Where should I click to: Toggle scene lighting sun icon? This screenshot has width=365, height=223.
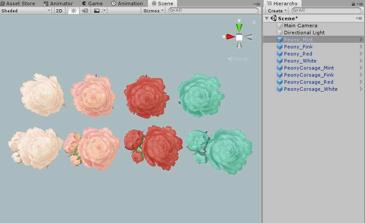click(x=73, y=11)
